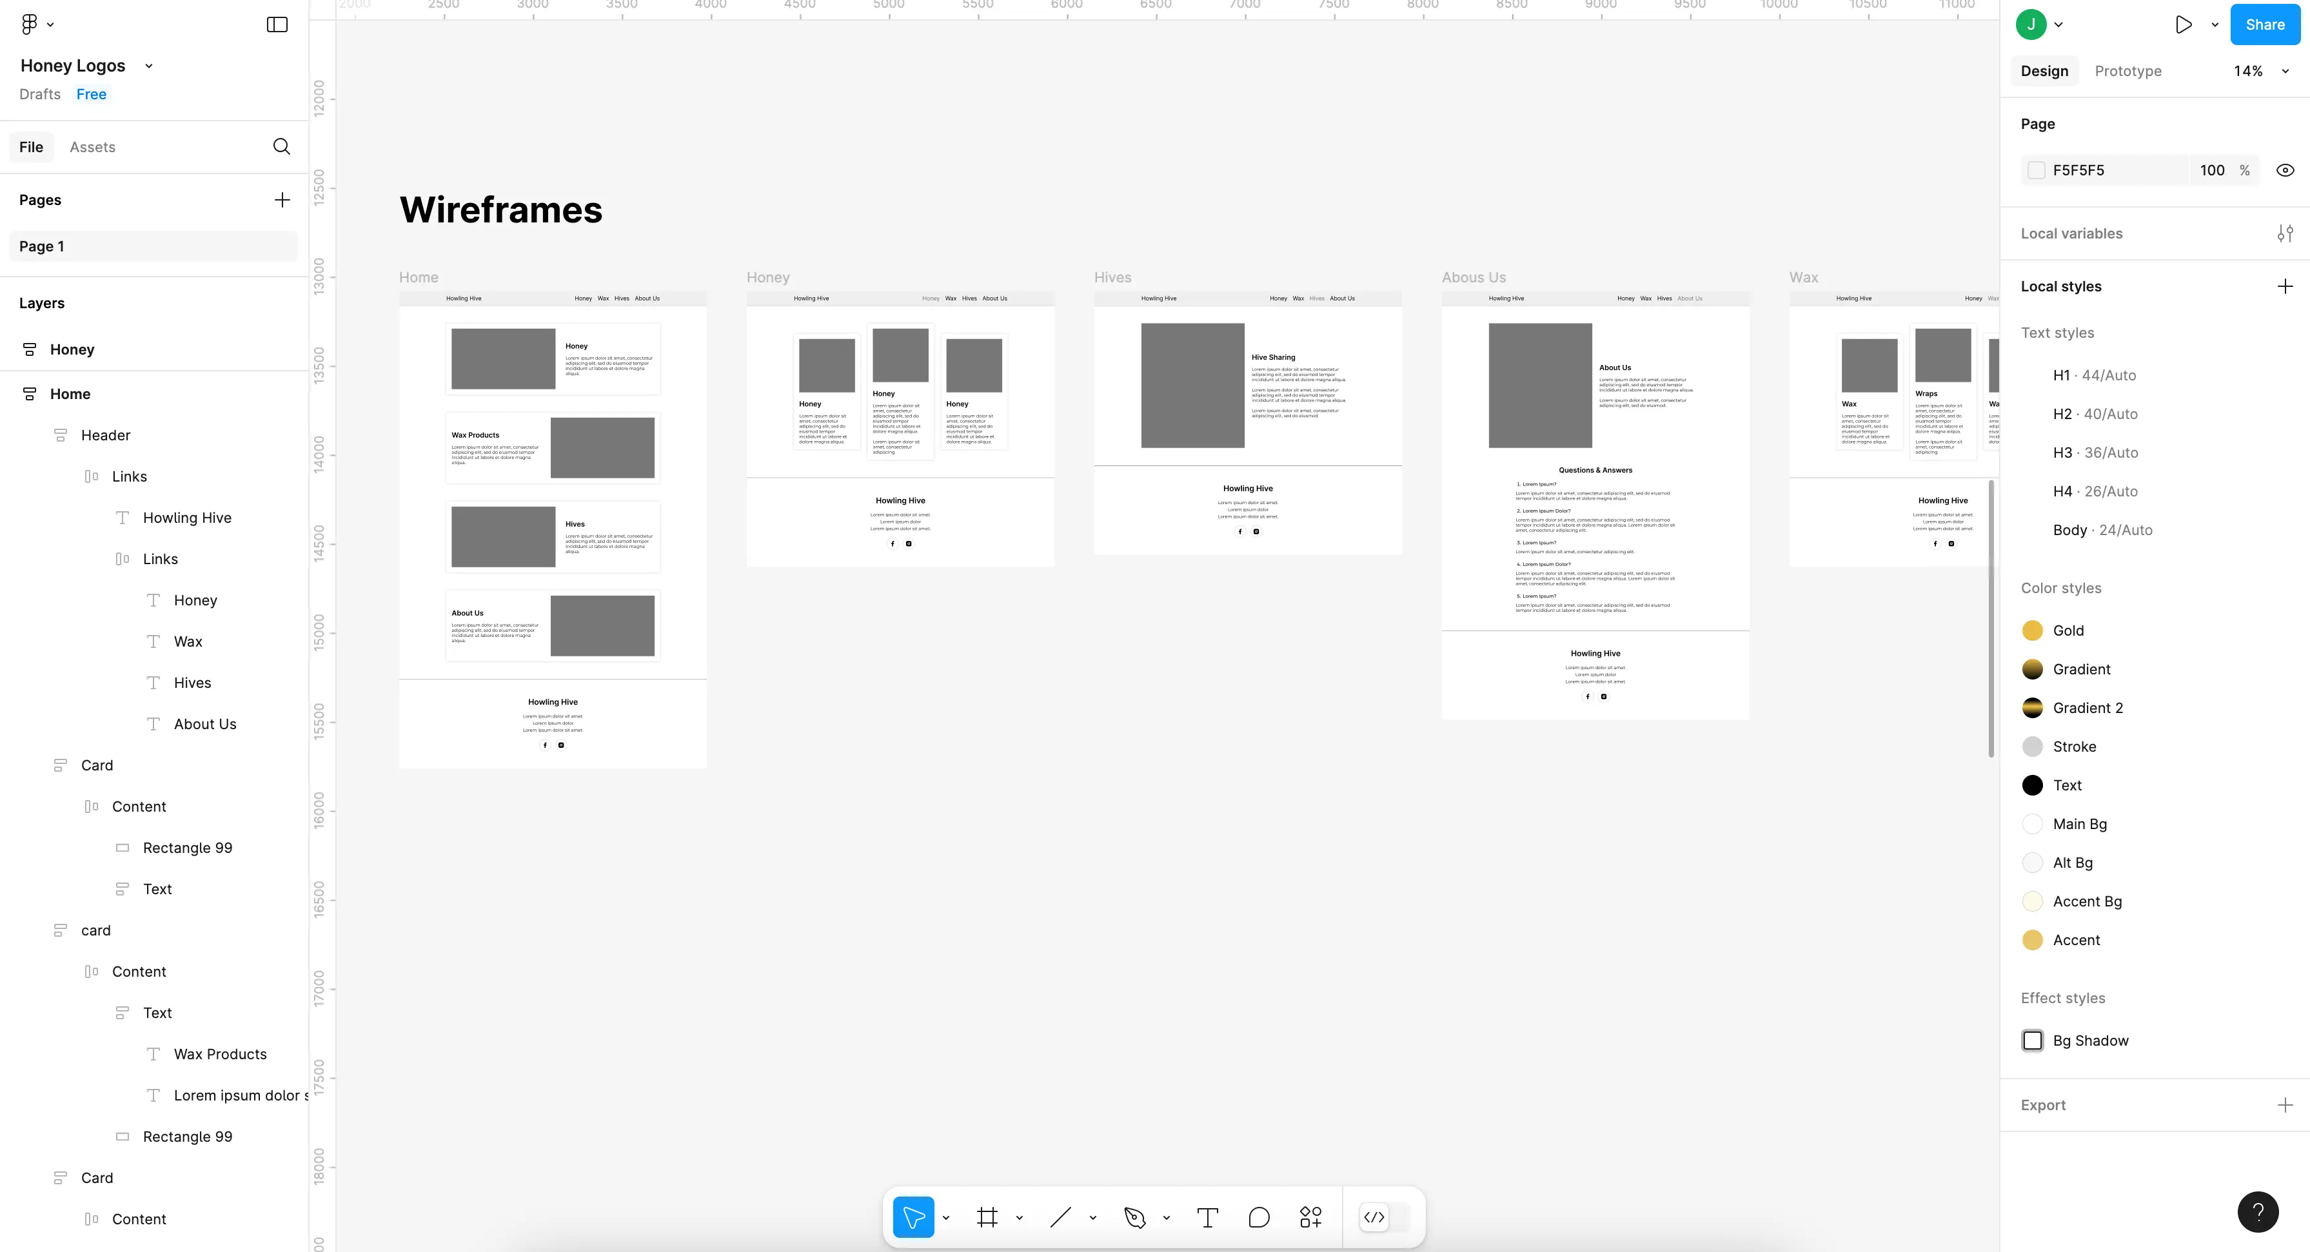The image size is (2310, 1252).
Task: Click the Share button
Action: (2265, 24)
